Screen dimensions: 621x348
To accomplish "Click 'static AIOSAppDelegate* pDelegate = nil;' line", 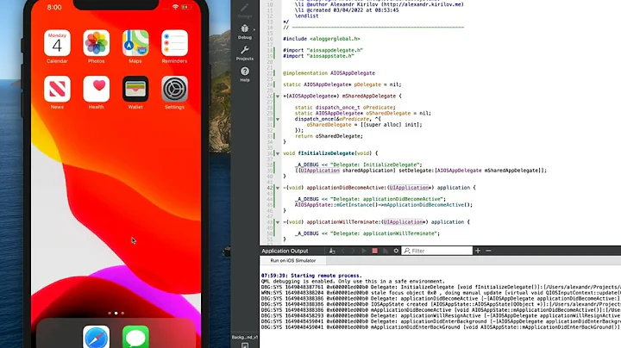I will click(x=342, y=84).
